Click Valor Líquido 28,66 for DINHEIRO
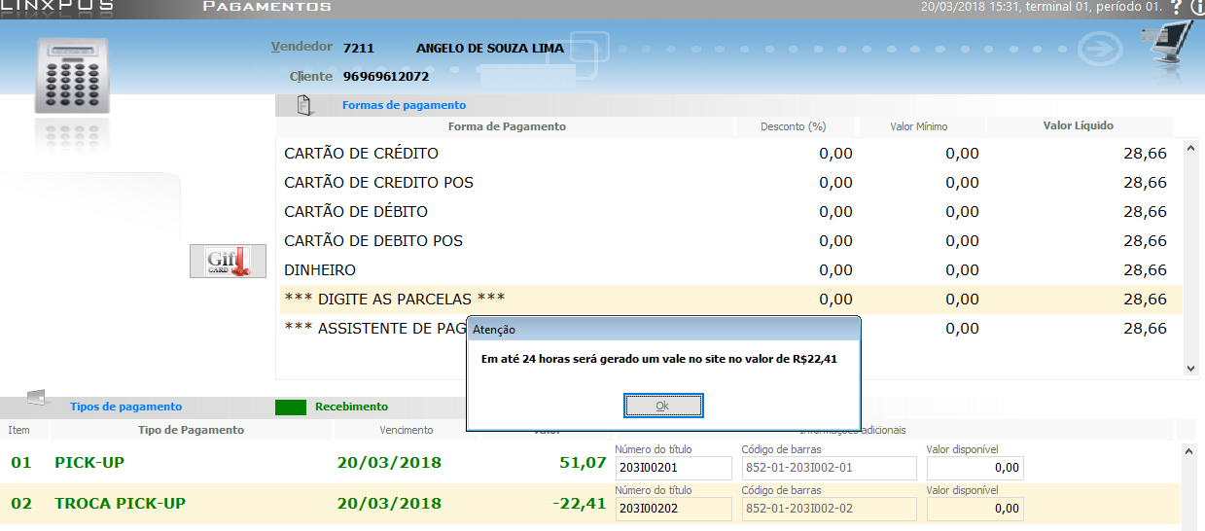Screen dimensions: 1205x531 click(1145, 270)
